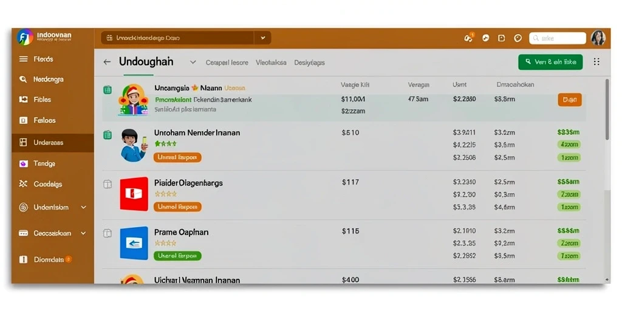Switch to the Cerapari lesore tab
Screen dimensions: 622x311
(227, 63)
